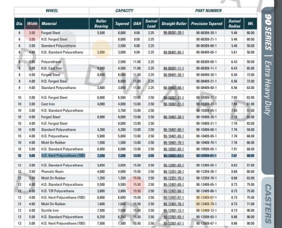Click straight roller link 90-08401-60-1
This screenshot has width=282, height=228.
coord(174,88)
